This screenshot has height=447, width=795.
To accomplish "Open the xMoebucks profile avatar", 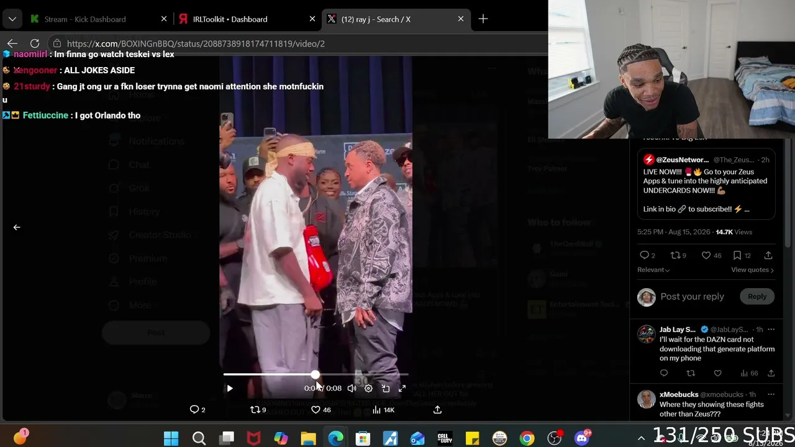I will click(647, 399).
